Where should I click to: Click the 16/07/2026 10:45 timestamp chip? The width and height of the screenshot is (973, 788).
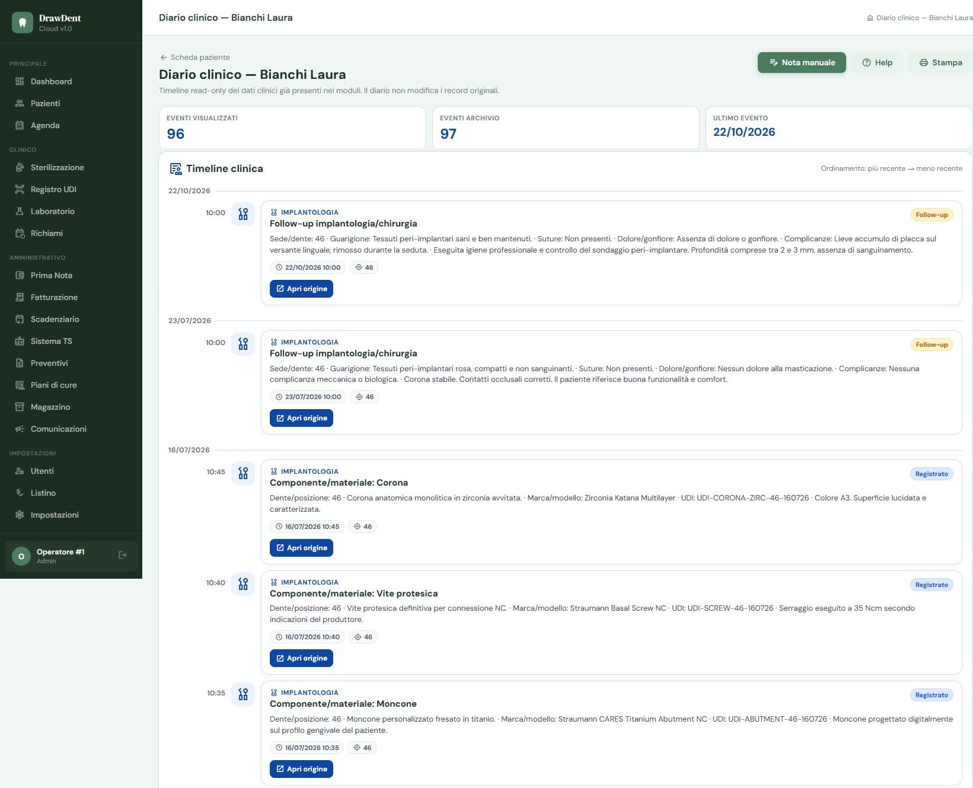point(307,527)
